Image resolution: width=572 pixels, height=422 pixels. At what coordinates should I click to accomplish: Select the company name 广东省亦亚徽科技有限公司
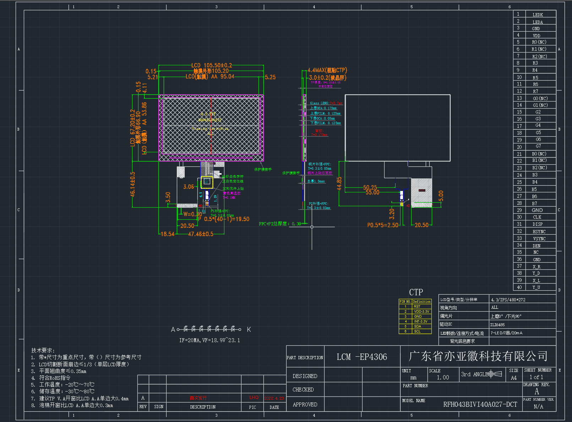click(478, 356)
